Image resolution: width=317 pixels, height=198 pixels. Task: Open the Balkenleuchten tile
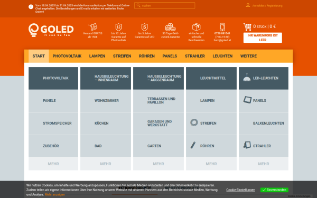pyautogui.click(x=264, y=123)
